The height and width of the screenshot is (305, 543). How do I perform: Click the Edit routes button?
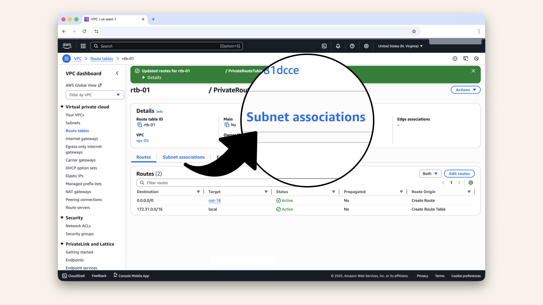[x=459, y=173]
